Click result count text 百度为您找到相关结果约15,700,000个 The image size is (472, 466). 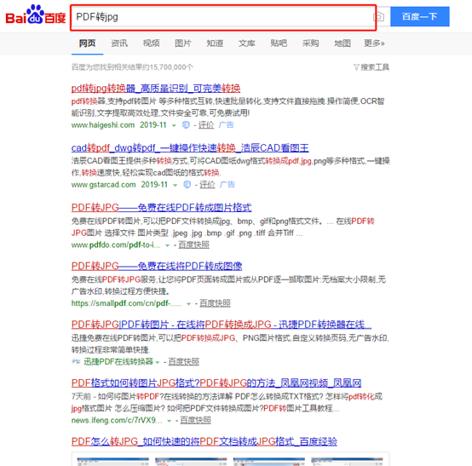click(x=132, y=67)
